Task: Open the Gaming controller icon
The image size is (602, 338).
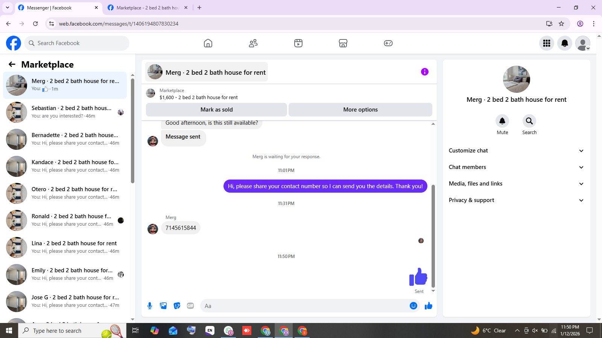Action: pos(388,43)
